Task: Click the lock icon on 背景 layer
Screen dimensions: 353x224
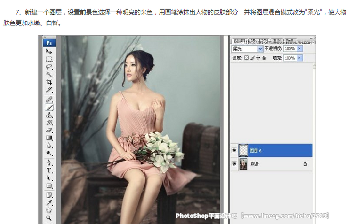Action: (x=305, y=164)
